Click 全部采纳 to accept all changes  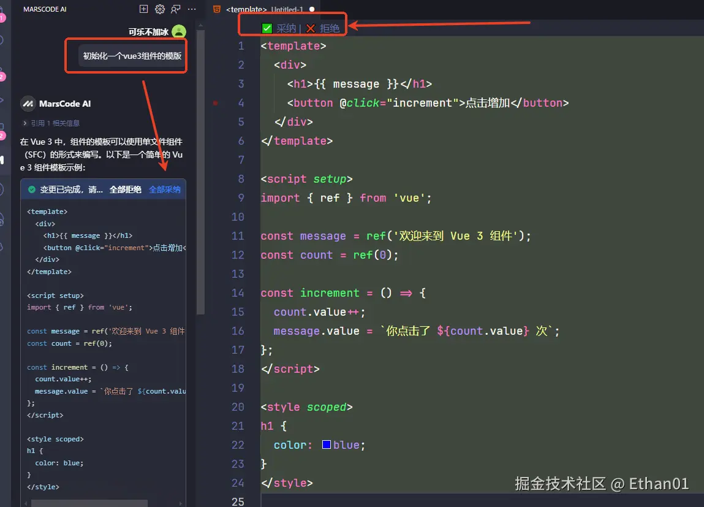164,189
